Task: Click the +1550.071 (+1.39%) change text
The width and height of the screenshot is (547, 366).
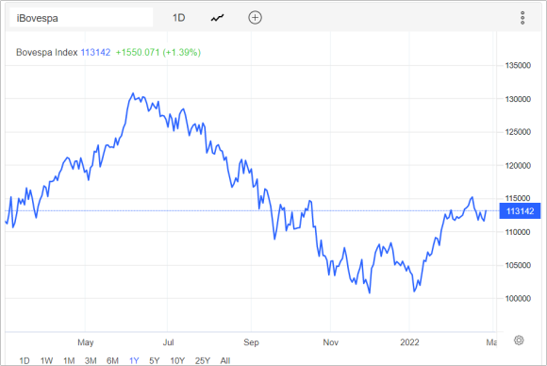Action: (x=158, y=52)
